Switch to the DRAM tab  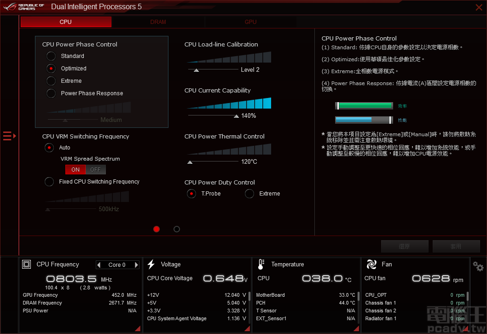pos(158,22)
